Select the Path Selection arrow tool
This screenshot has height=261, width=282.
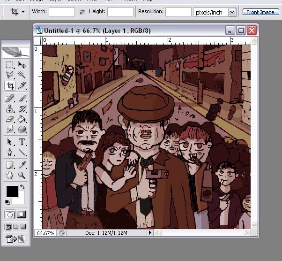click(x=9, y=142)
